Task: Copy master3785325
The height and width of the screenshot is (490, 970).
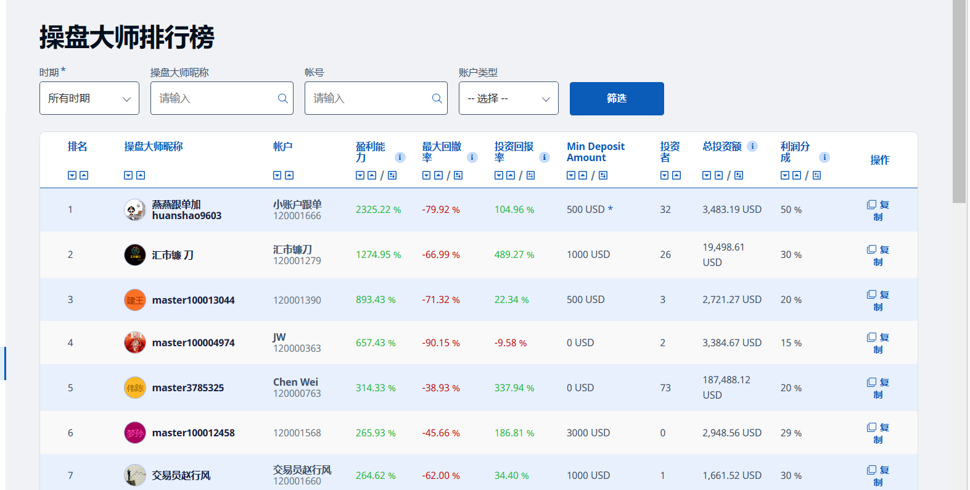Action: coord(878,388)
